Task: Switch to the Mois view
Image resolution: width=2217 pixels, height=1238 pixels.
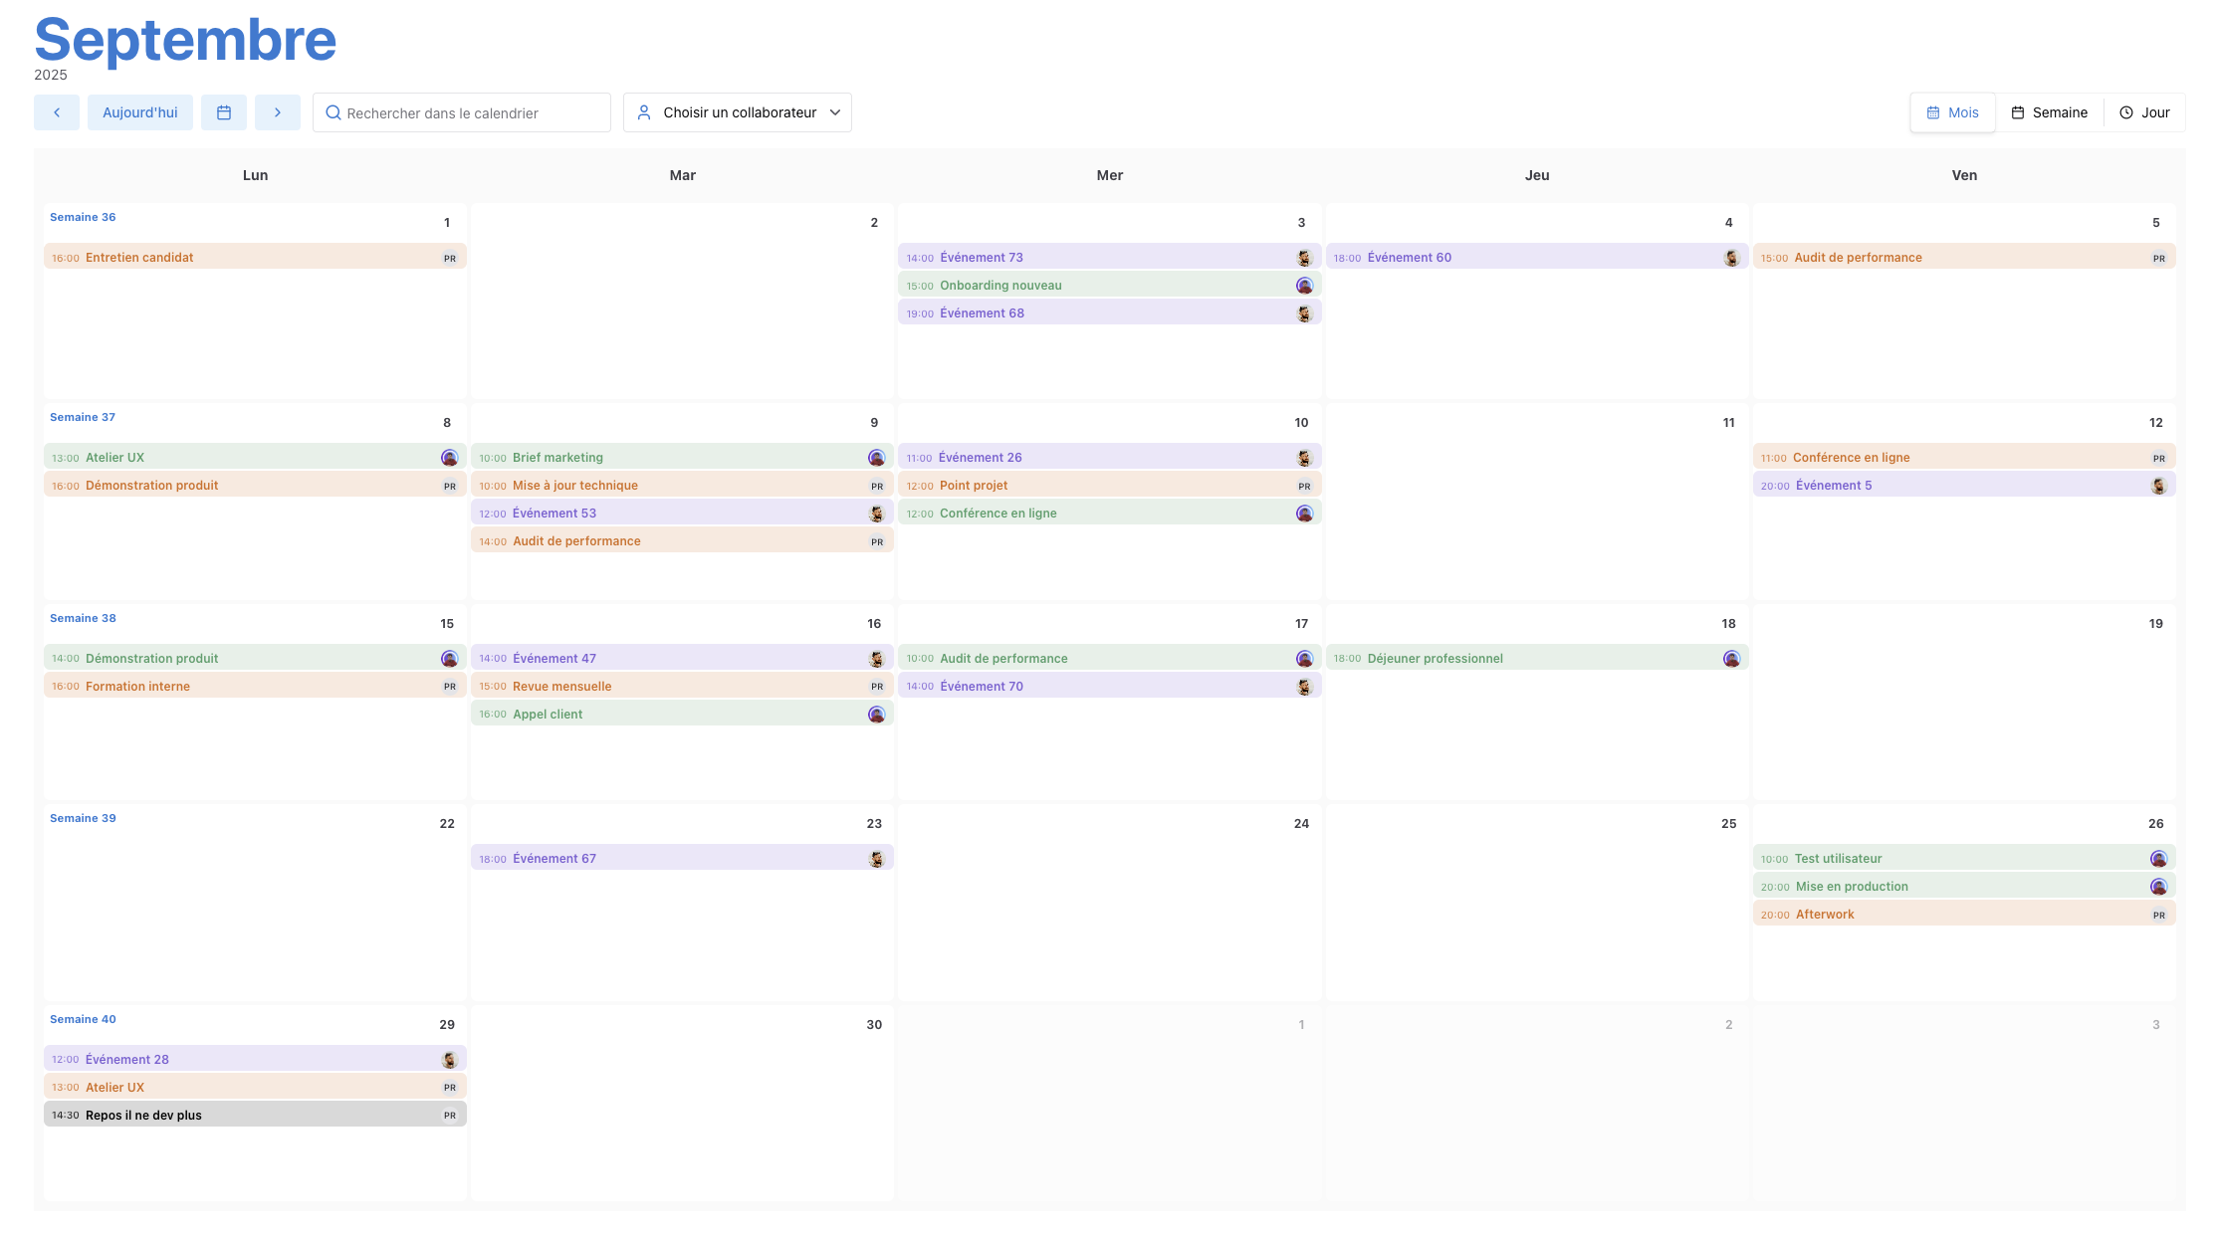Action: [x=1952, y=112]
